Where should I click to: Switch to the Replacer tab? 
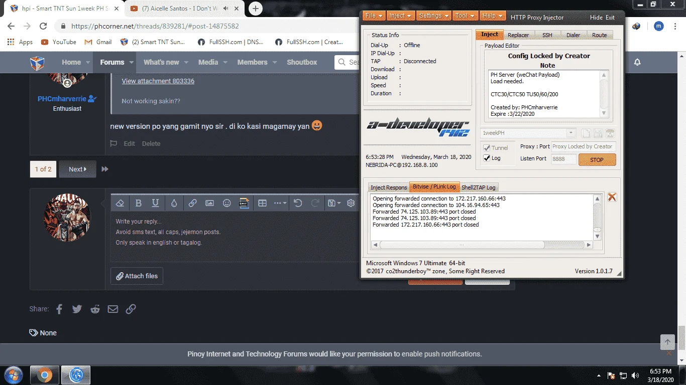(x=518, y=35)
